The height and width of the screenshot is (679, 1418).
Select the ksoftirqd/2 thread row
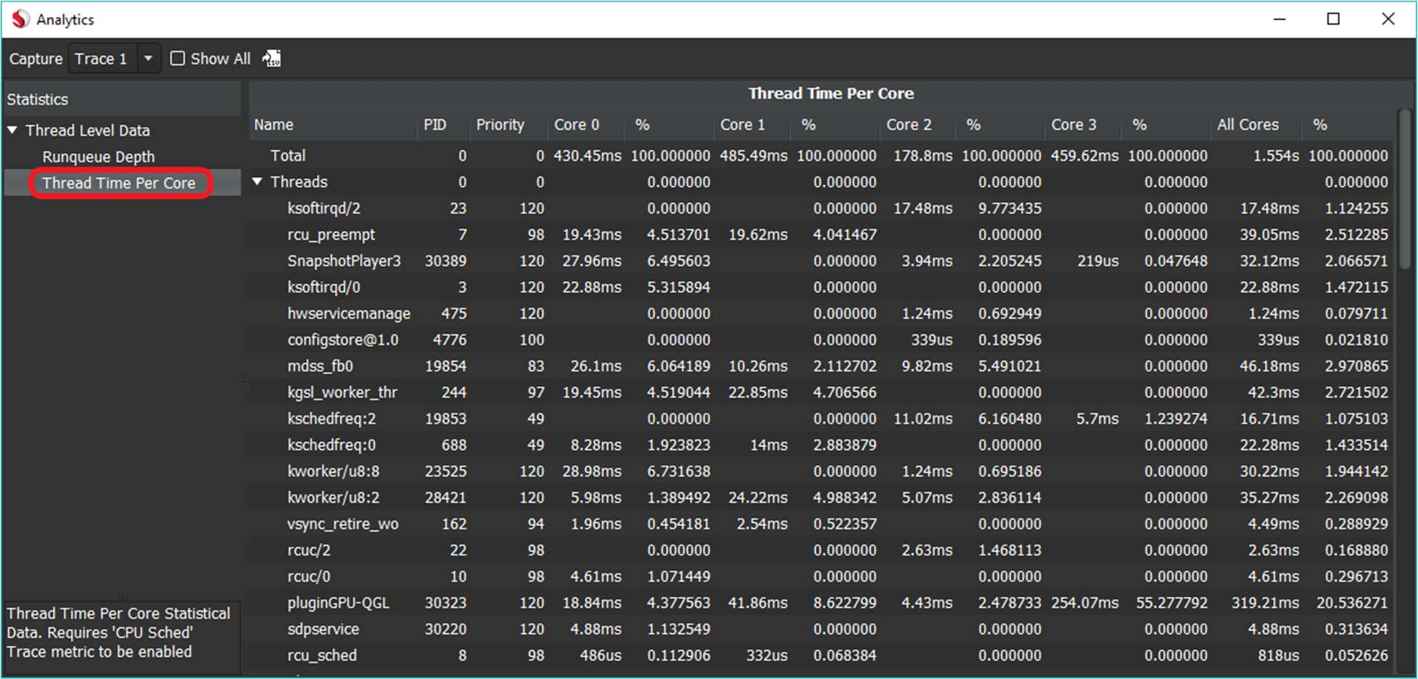(820, 208)
